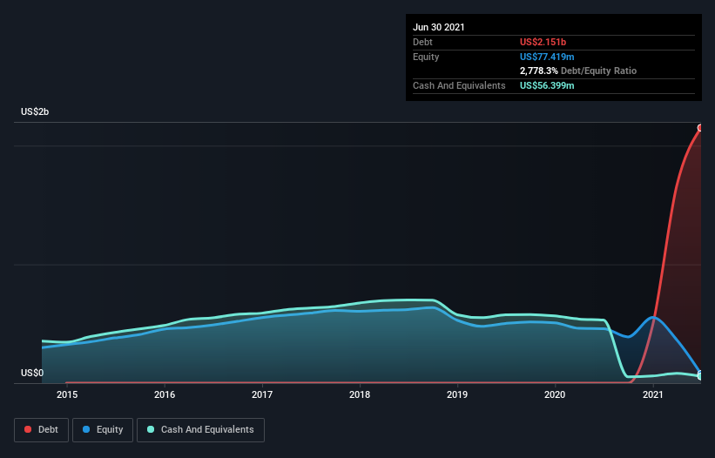715x458 pixels.
Task: Click the 2015 x-axis year label
Action: (67, 394)
